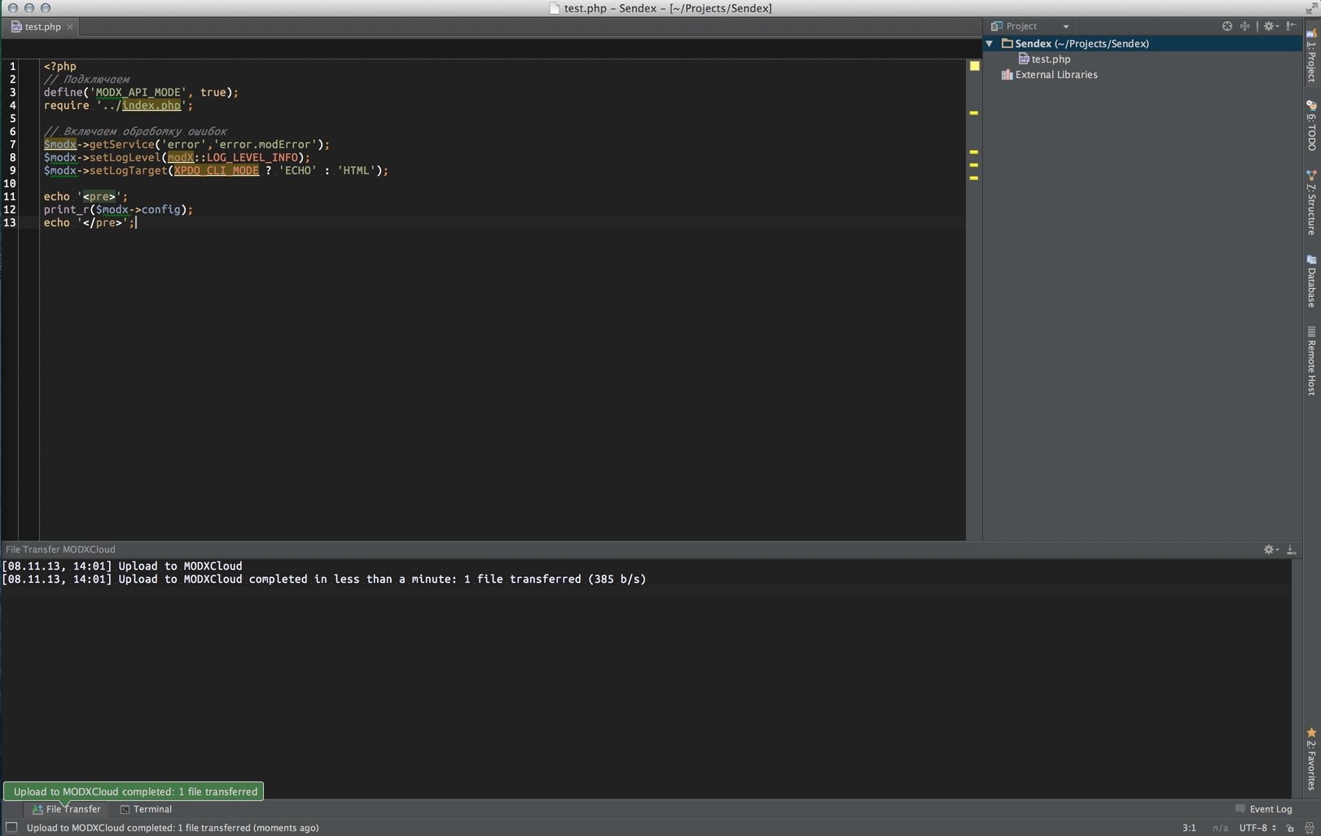Click the yellow inspection status indicator
This screenshot has height=836, width=1321.
pyautogui.click(x=974, y=66)
